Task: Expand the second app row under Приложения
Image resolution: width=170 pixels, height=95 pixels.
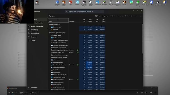Action: pyautogui.click(x=50, y=30)
